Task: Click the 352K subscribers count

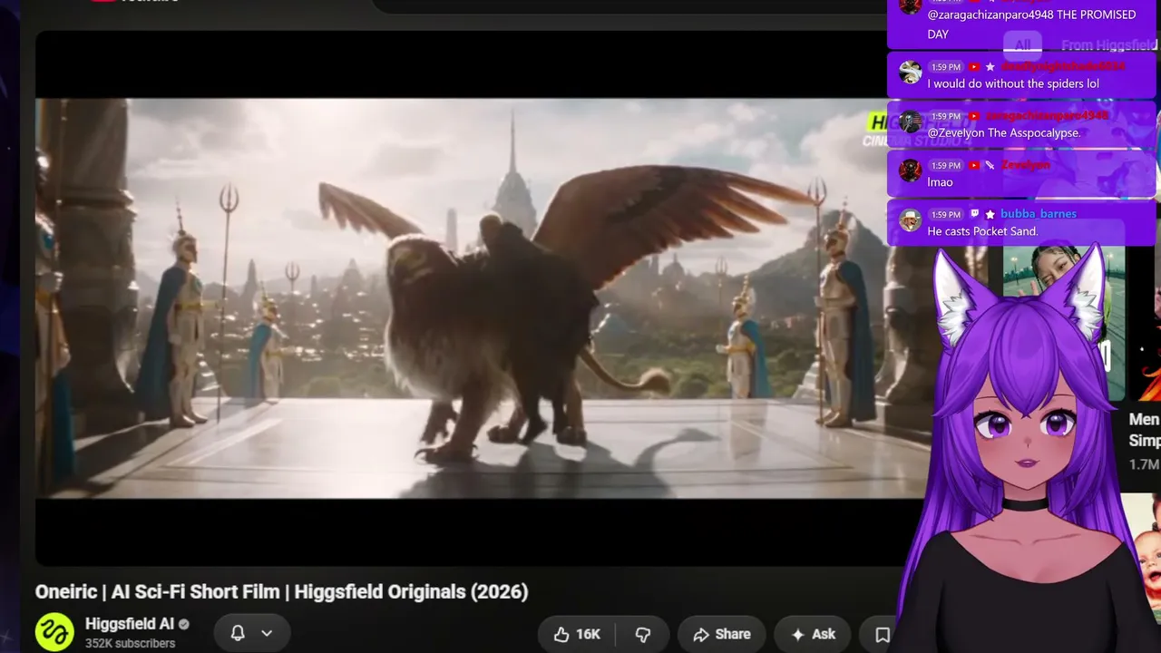Action: pos(130,643)
